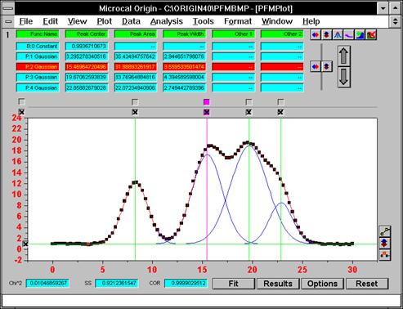Click the peak-shaped icon in top toolbar

coord(338,34)
